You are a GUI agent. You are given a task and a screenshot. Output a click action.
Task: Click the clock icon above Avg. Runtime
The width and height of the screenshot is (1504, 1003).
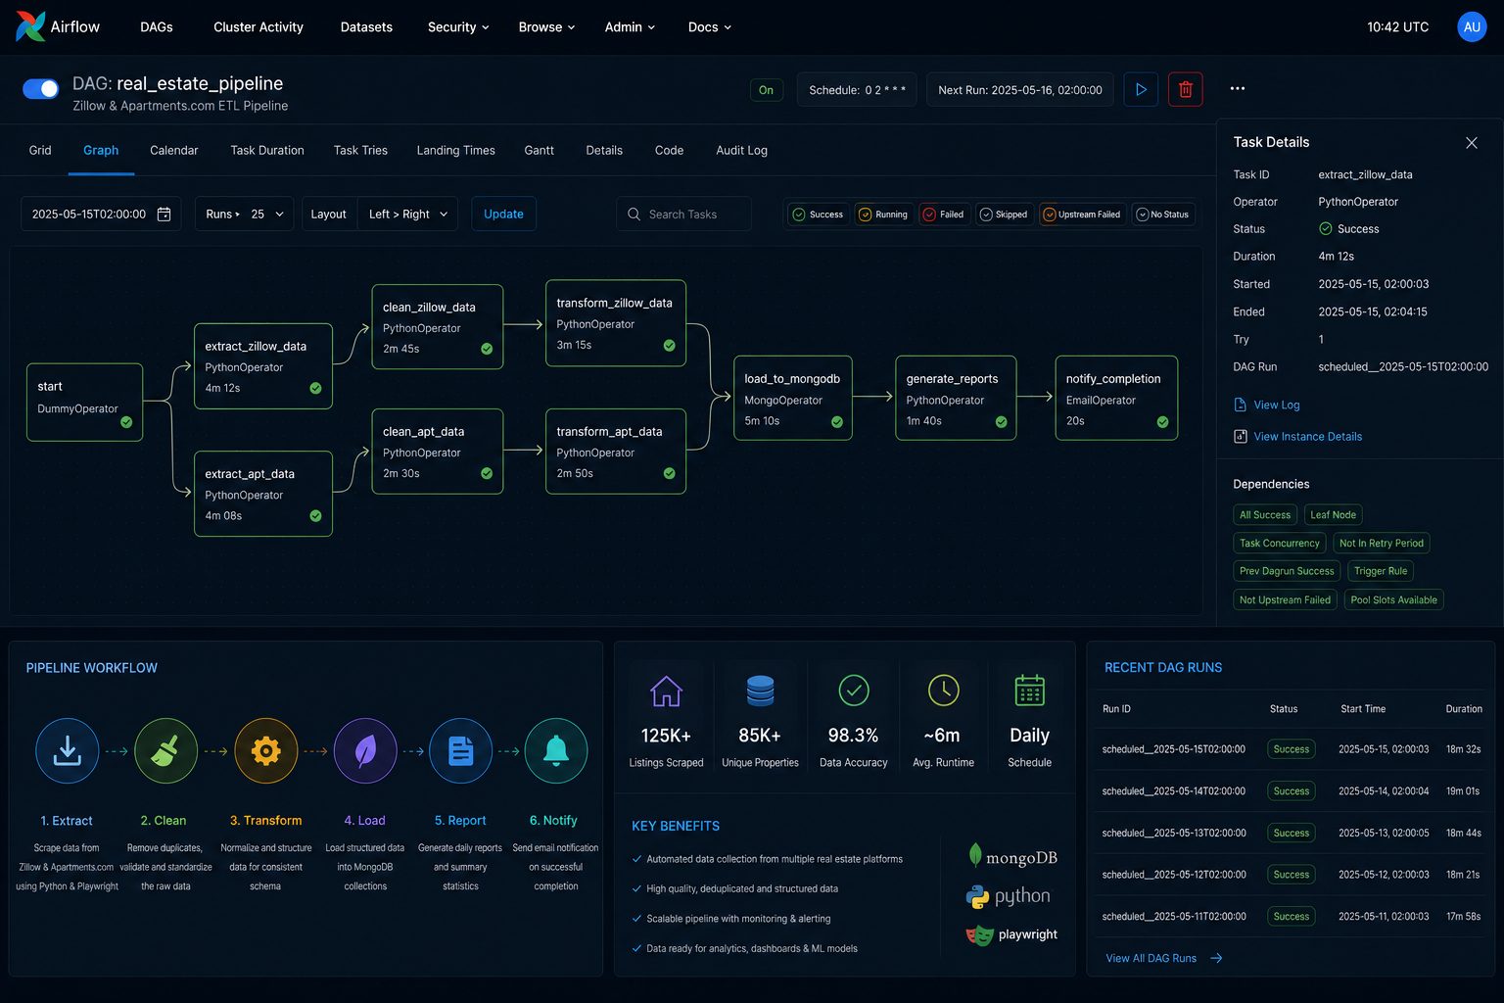944,691
